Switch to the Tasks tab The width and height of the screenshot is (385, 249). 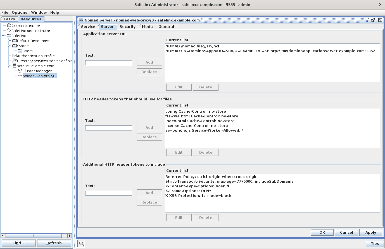[9, 19]
